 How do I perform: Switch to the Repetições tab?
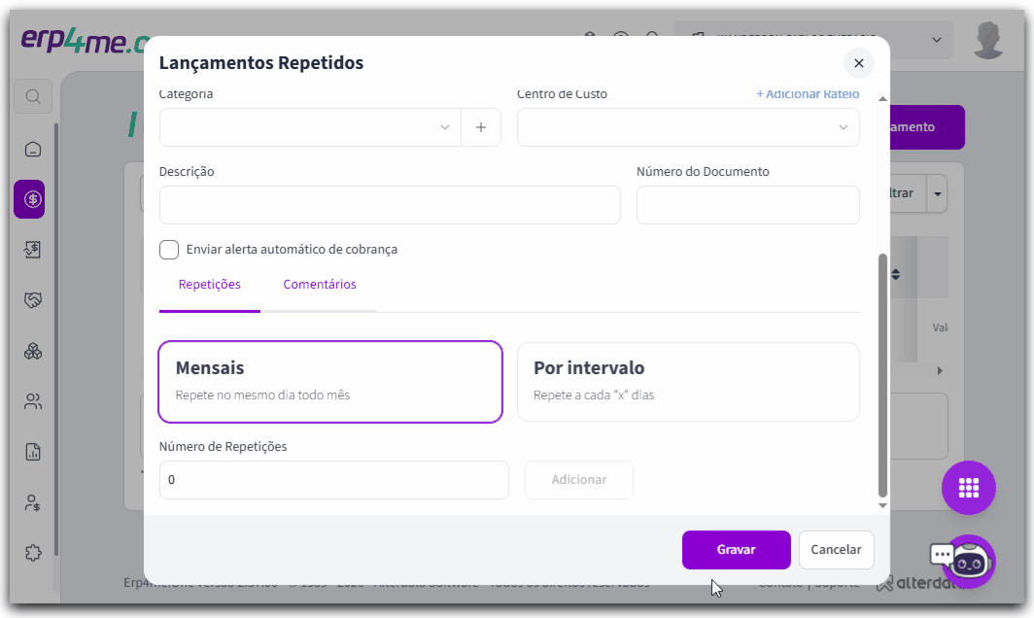(x=210, y=285)
